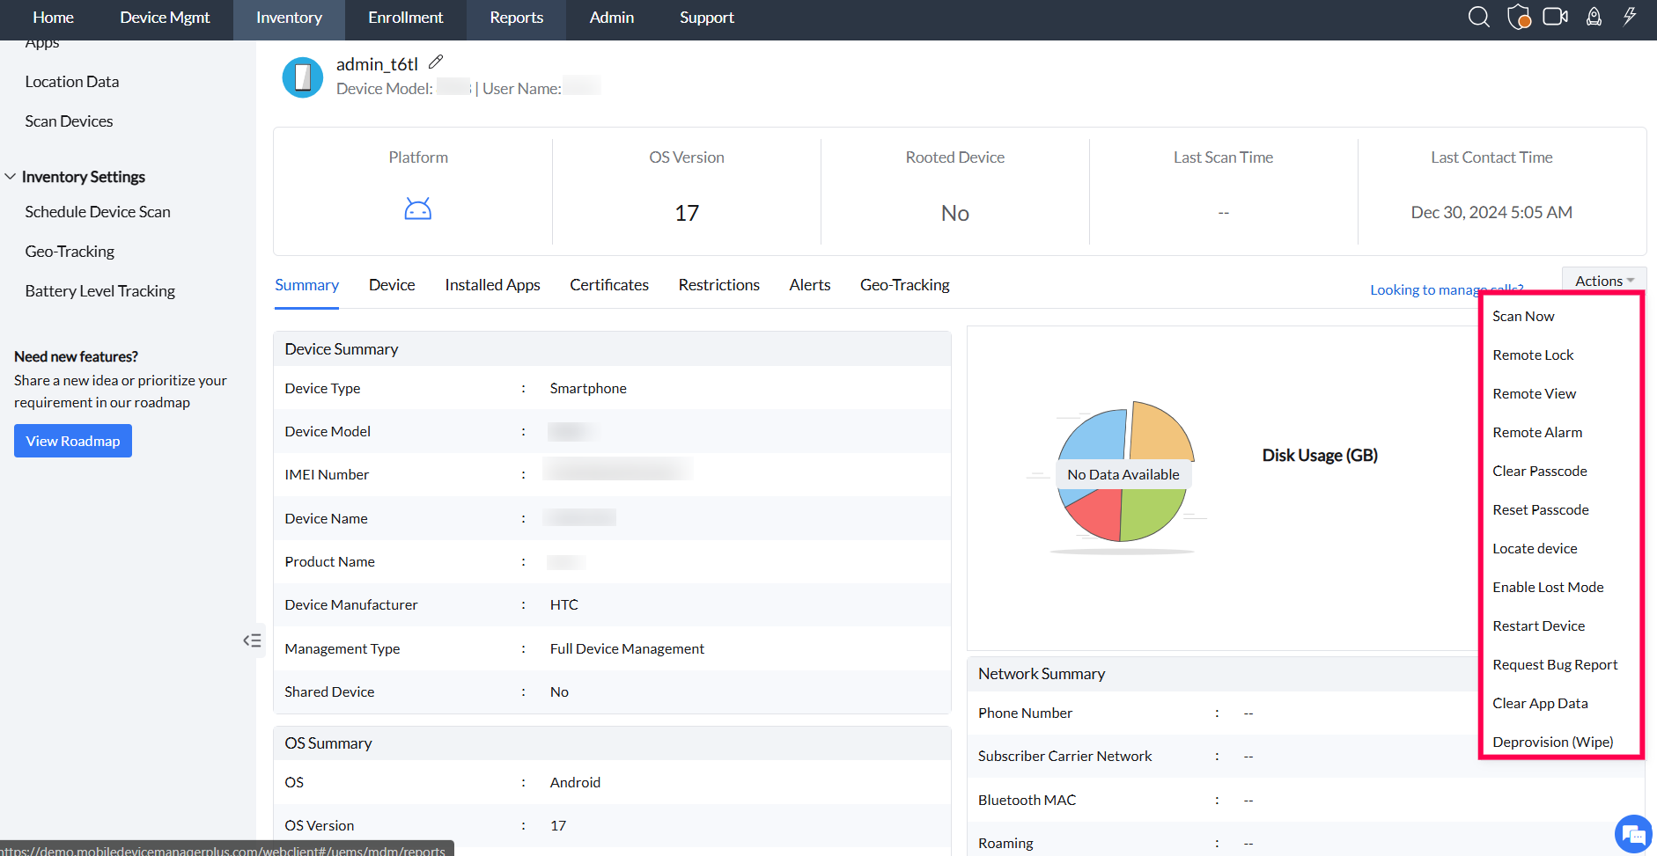Image resolution: width=1657 pixels, height=856 pixels.
Task: Open the Installed Apps tab
Action: [x=492, y=284]
